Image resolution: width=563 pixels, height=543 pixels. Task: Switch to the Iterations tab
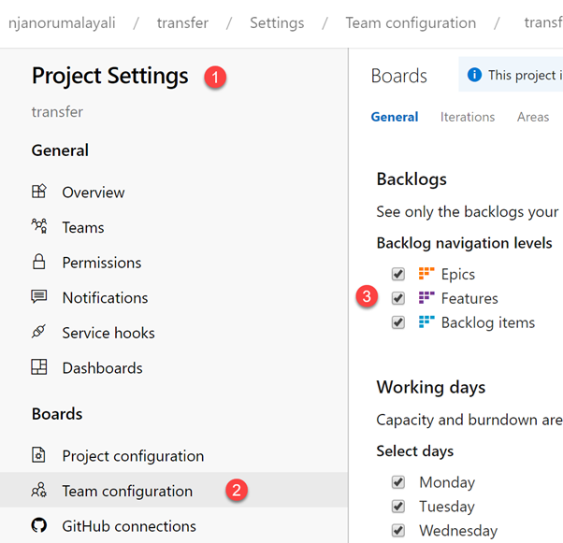pyautogui.click(x=467, y=117)
